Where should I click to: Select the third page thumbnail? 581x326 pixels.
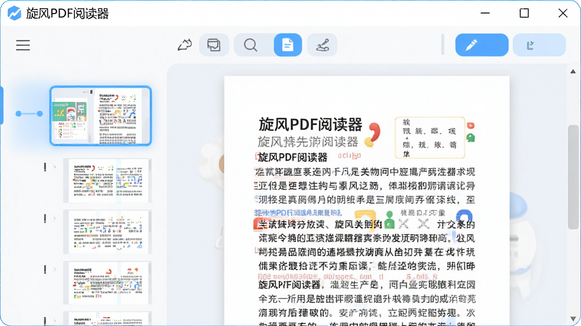pyautogui.click(x=107, y=231)
